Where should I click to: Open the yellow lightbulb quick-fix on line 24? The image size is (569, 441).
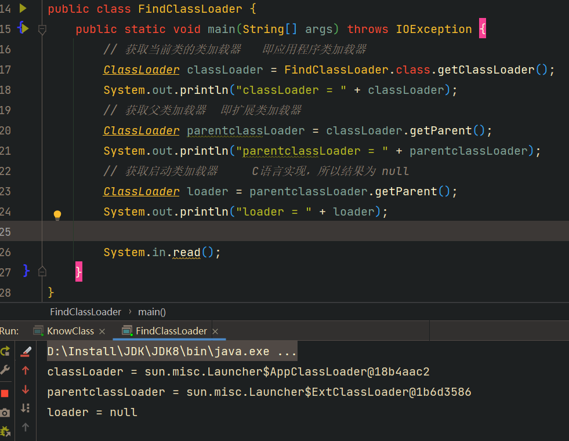tap(57, 215)
